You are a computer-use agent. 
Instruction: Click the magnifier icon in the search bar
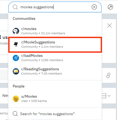pos(15,7)
